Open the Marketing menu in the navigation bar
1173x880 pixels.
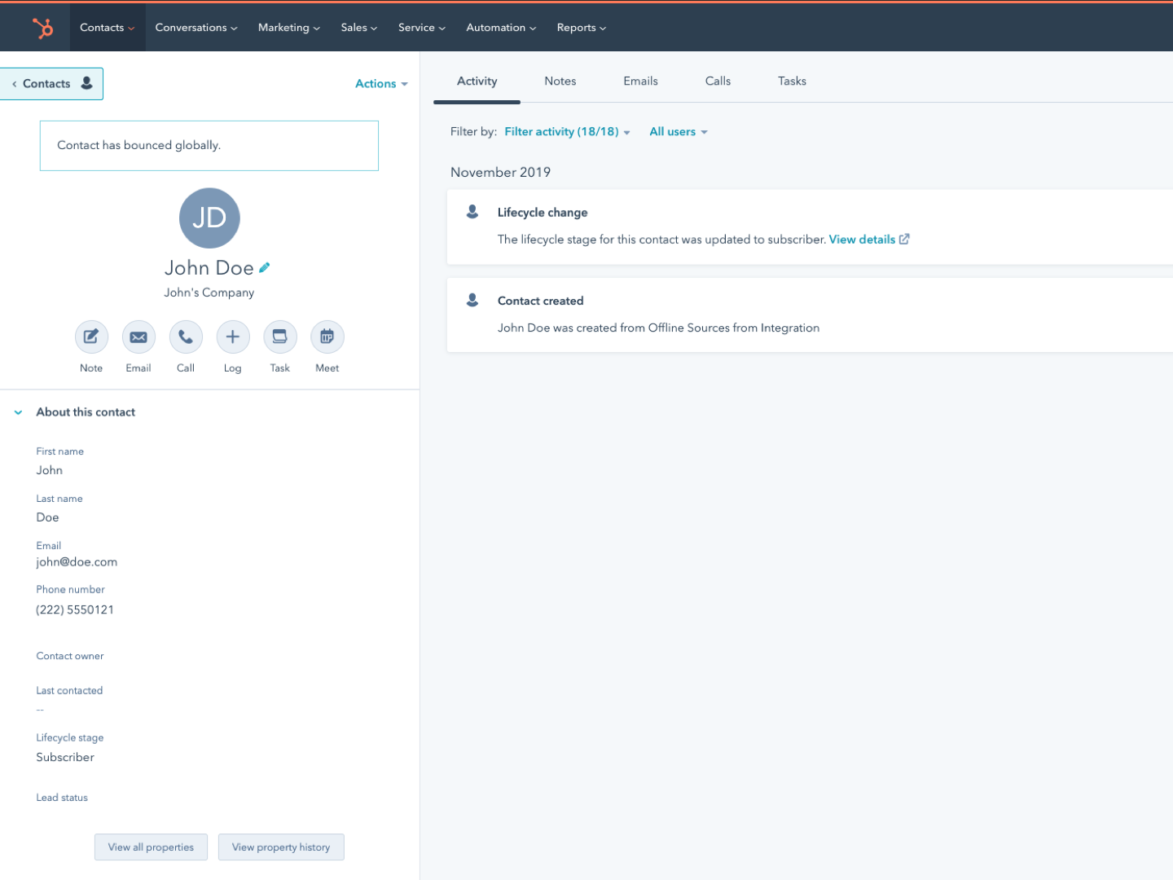(289, 28)
